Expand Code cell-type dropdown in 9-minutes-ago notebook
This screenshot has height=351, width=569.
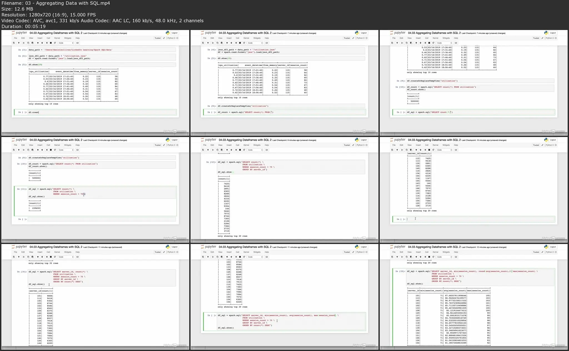[x=255, y=150]
